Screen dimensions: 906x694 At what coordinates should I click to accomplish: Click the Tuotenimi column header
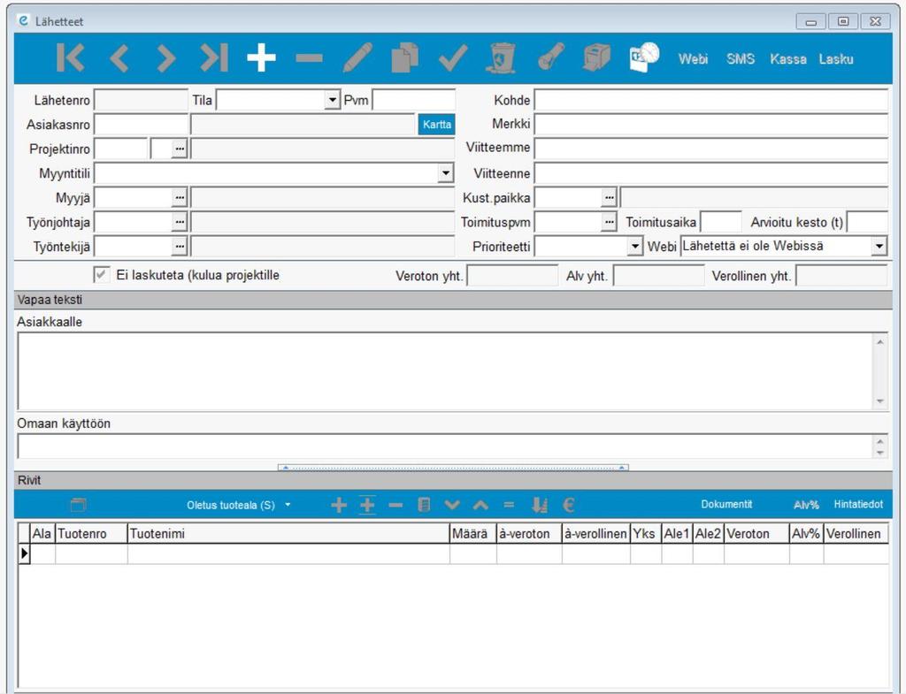288,533
